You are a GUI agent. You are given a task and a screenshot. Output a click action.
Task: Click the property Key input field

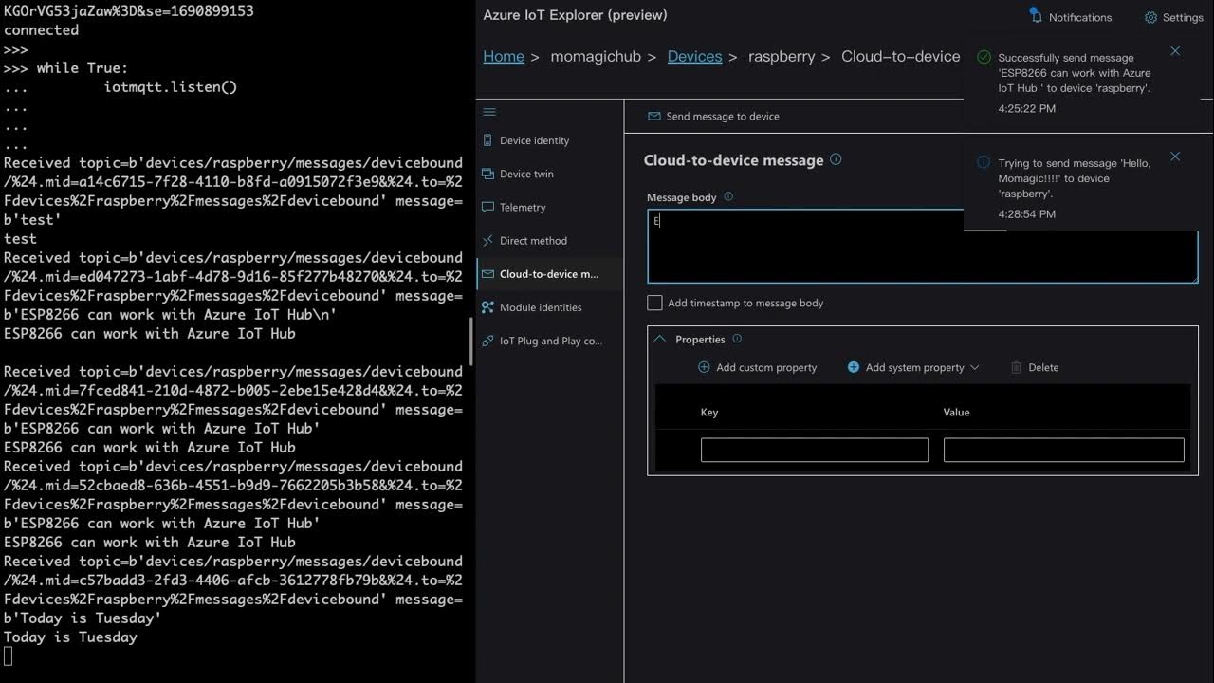(x=815, y=450)
